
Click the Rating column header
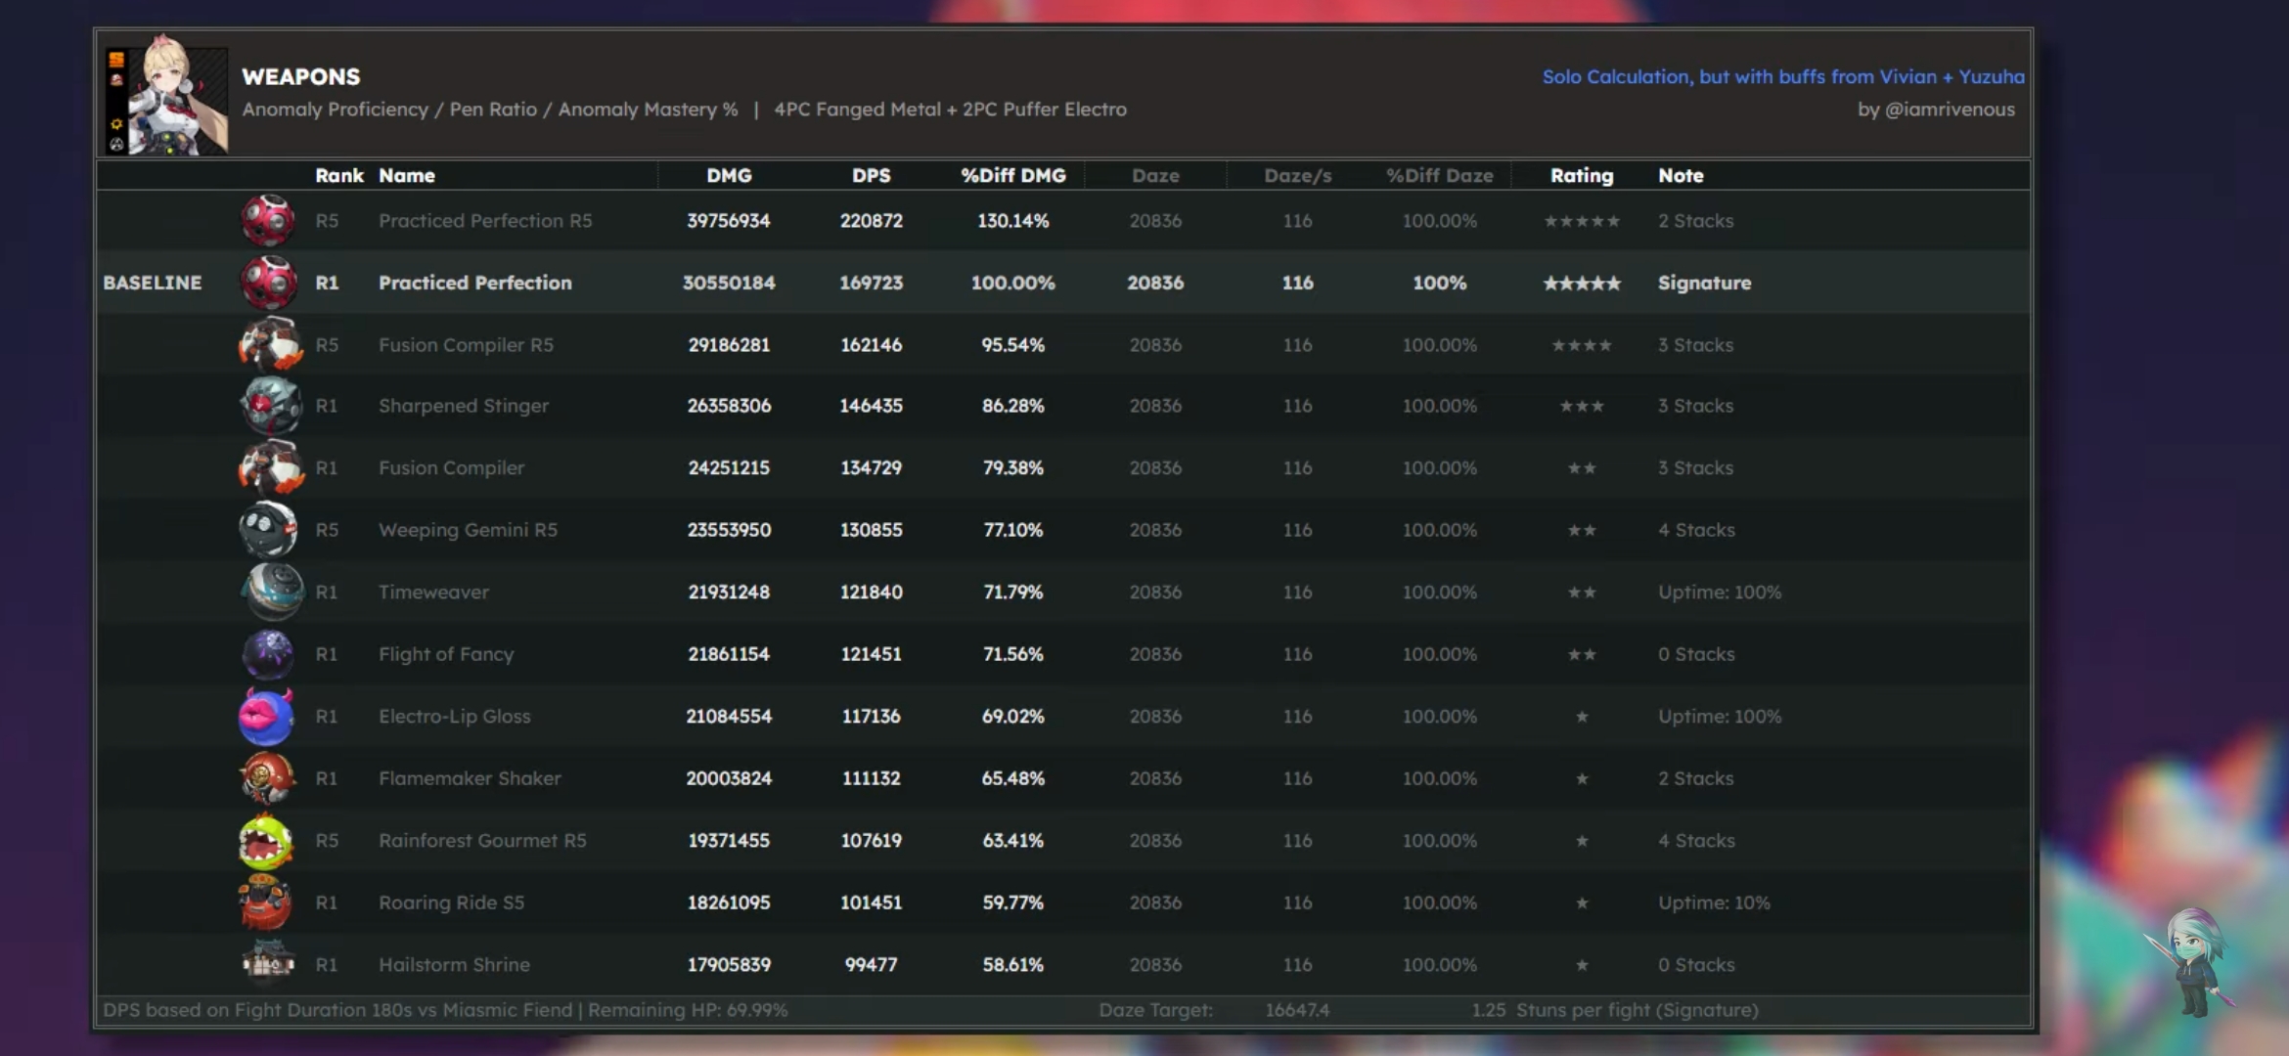tap(1581, 176)
